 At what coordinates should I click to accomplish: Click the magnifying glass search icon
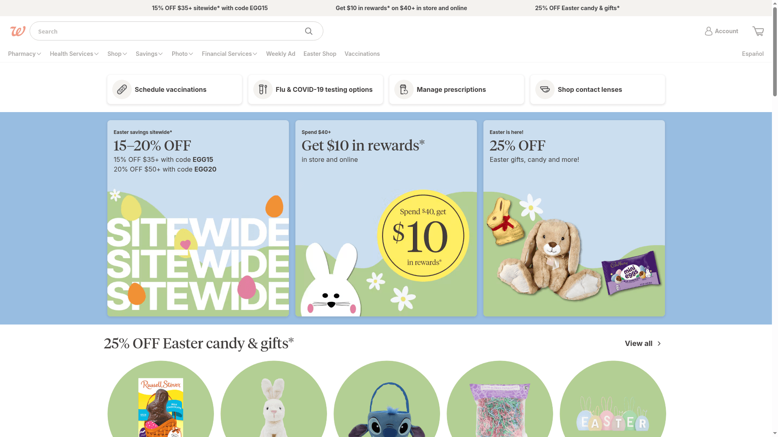click(309, 31)
